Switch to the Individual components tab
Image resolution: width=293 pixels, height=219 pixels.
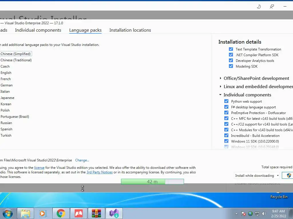(x=38, y=30)
